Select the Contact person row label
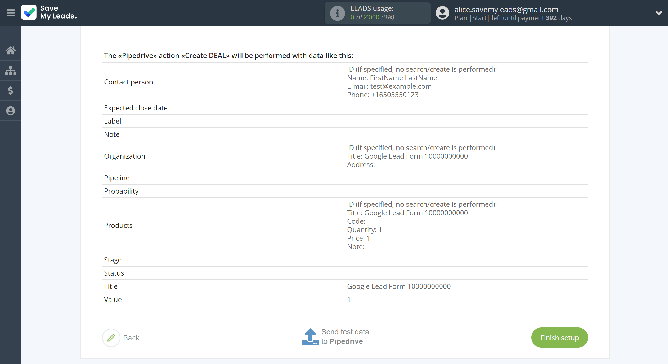668x364 pixels. (128, 82)
